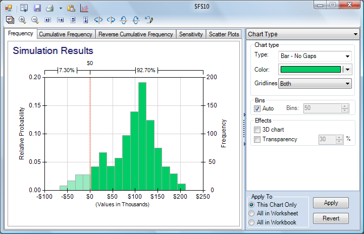Click the reset rotation pencil-arrow icon
This screenshot has height=234, width=364.
148,20
